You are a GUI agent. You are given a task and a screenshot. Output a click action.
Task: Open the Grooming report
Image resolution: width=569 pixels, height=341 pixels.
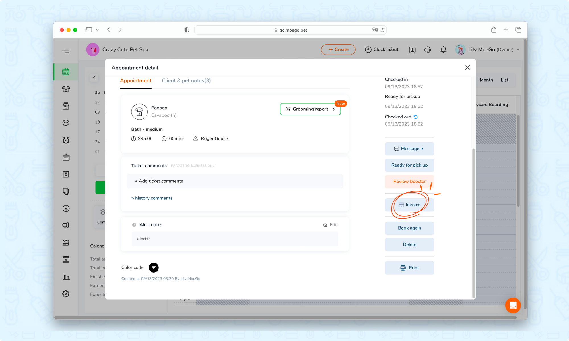coord(310,109)
